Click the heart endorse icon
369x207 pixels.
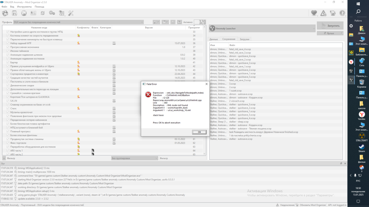tap(314, 13)
